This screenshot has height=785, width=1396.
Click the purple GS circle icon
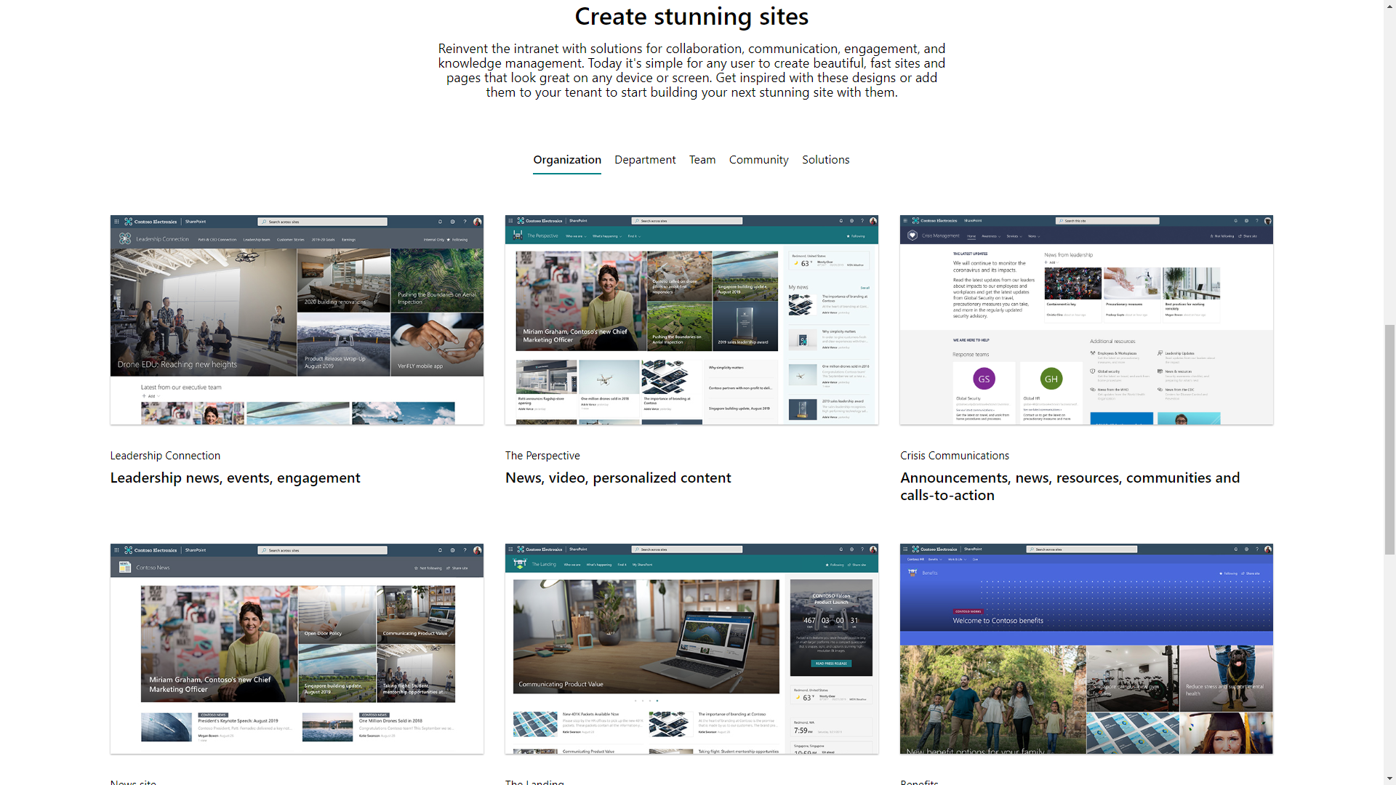(x=984, y=379)
